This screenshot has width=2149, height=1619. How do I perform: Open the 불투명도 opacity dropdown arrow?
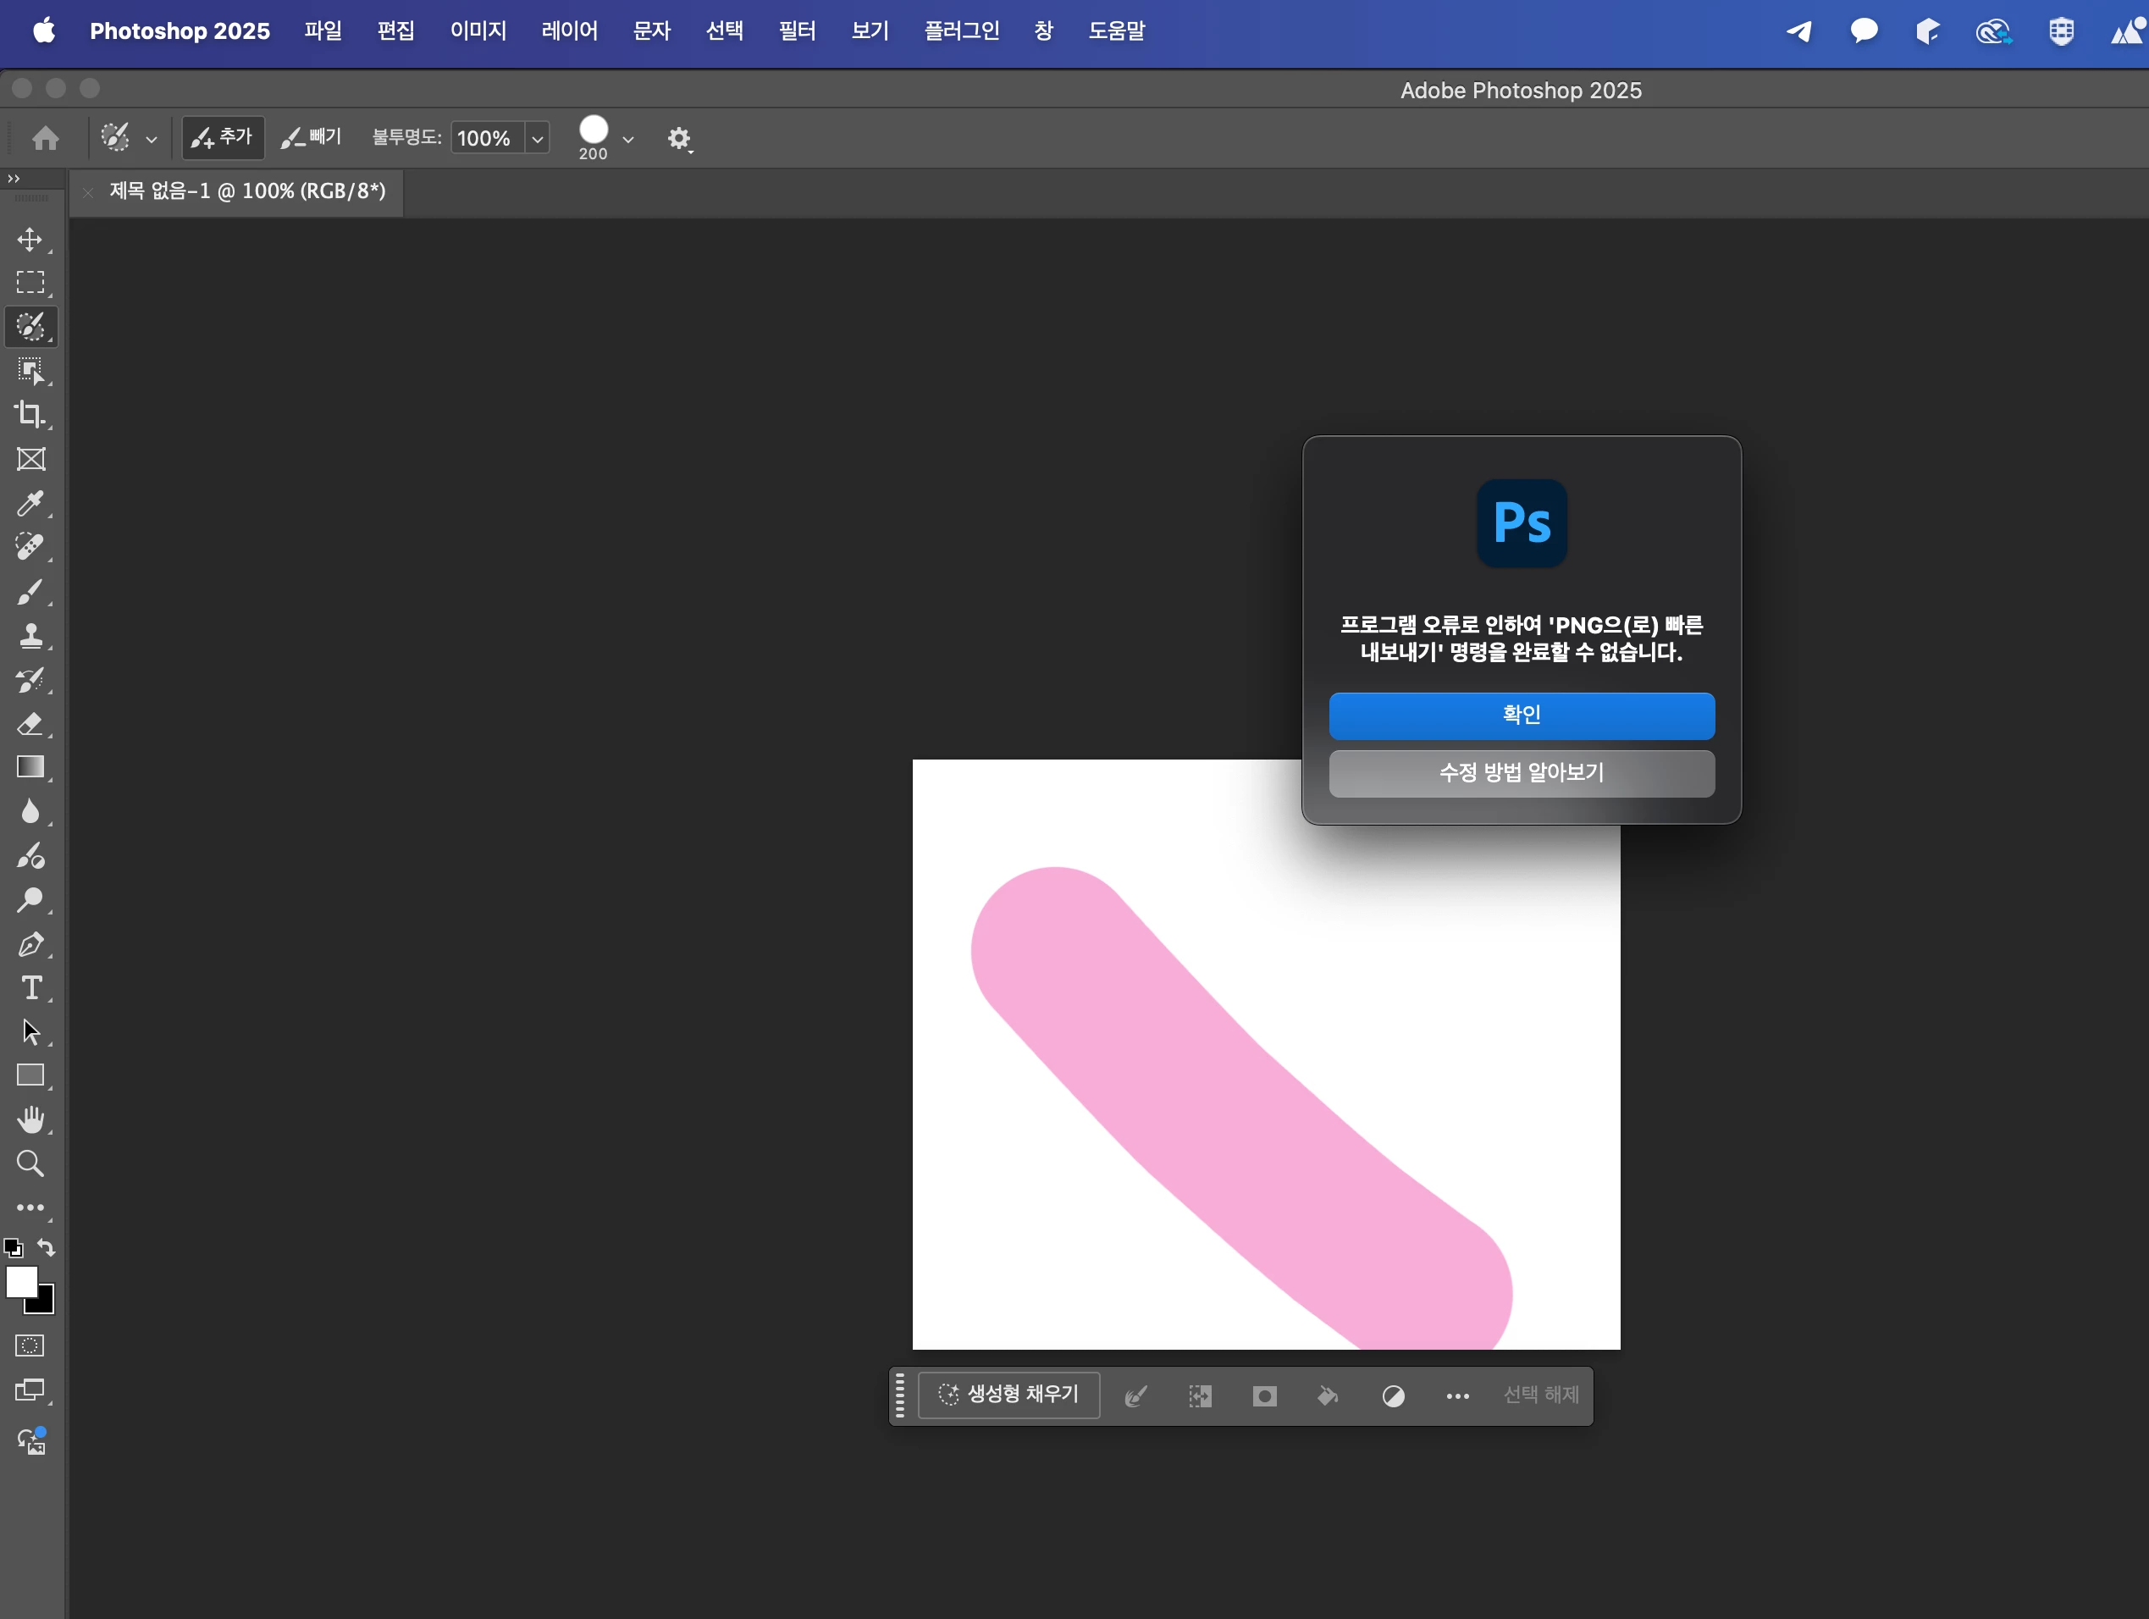coord(537,139)
